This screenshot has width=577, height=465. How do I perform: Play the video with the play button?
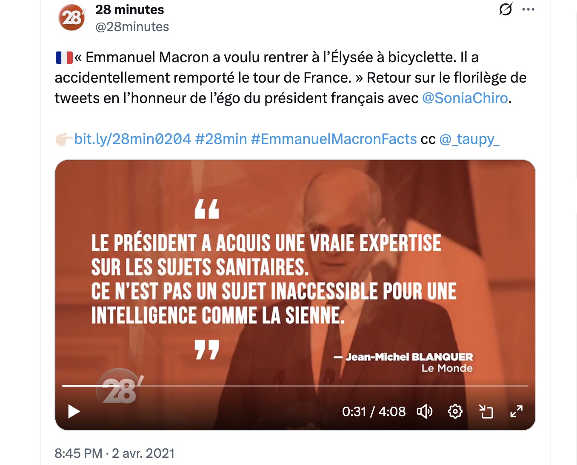tap(74, 411)
